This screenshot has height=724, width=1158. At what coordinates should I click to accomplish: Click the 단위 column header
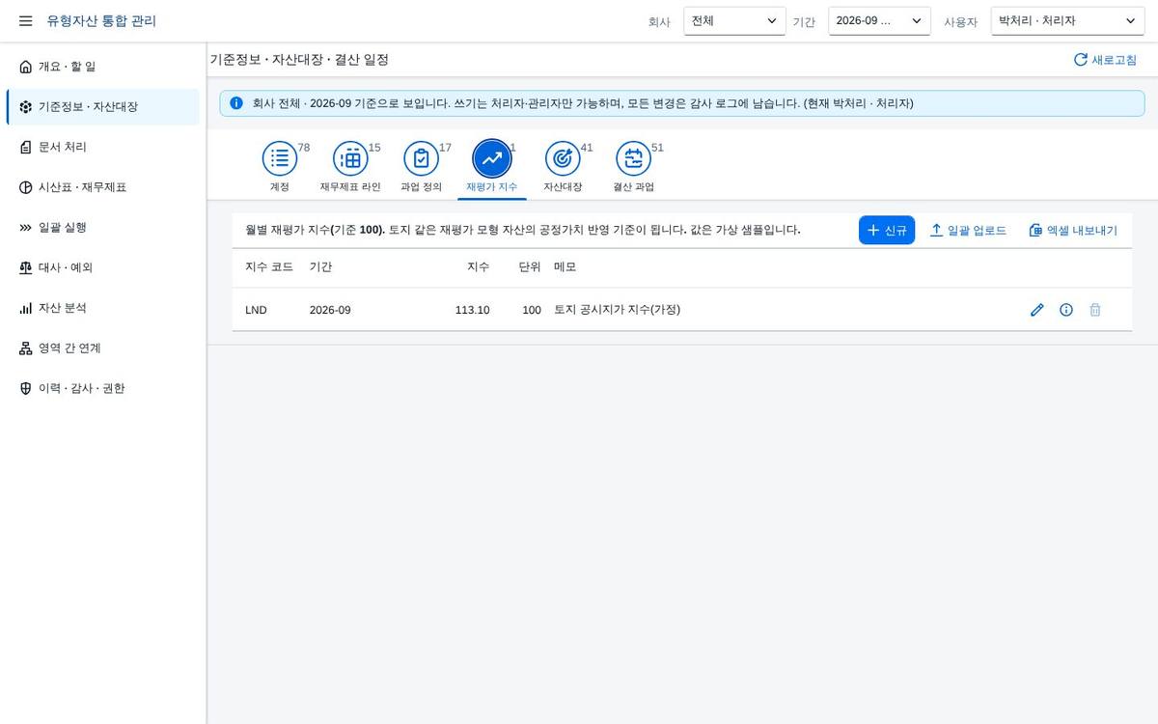(530, 266)
